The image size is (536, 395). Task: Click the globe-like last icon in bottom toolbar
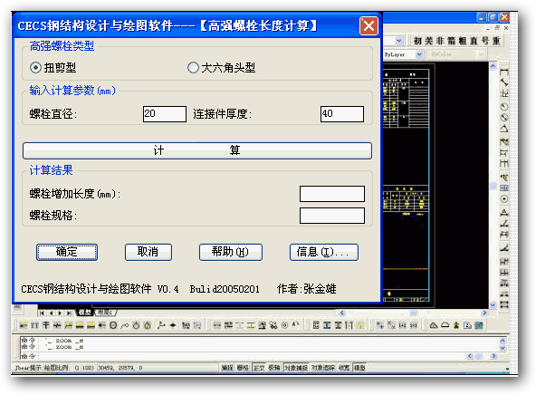[x=479, y=325]
